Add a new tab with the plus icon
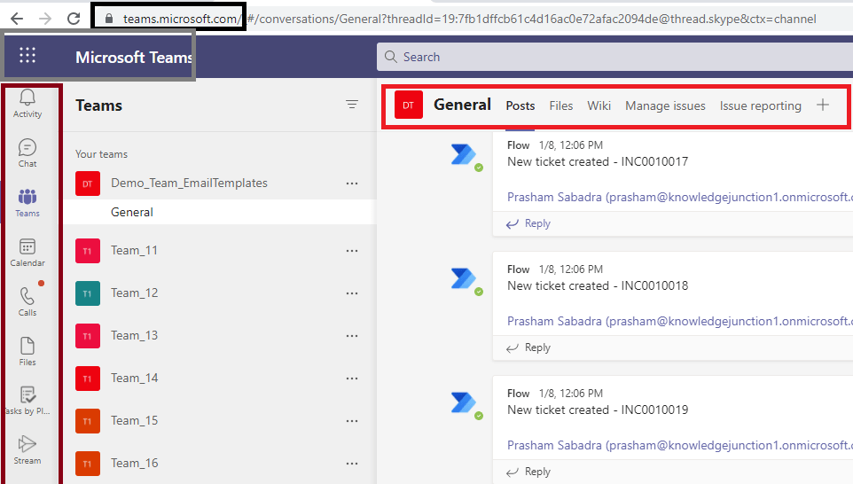The height and width of the screenshot is (484, 853). pos(823,105)
